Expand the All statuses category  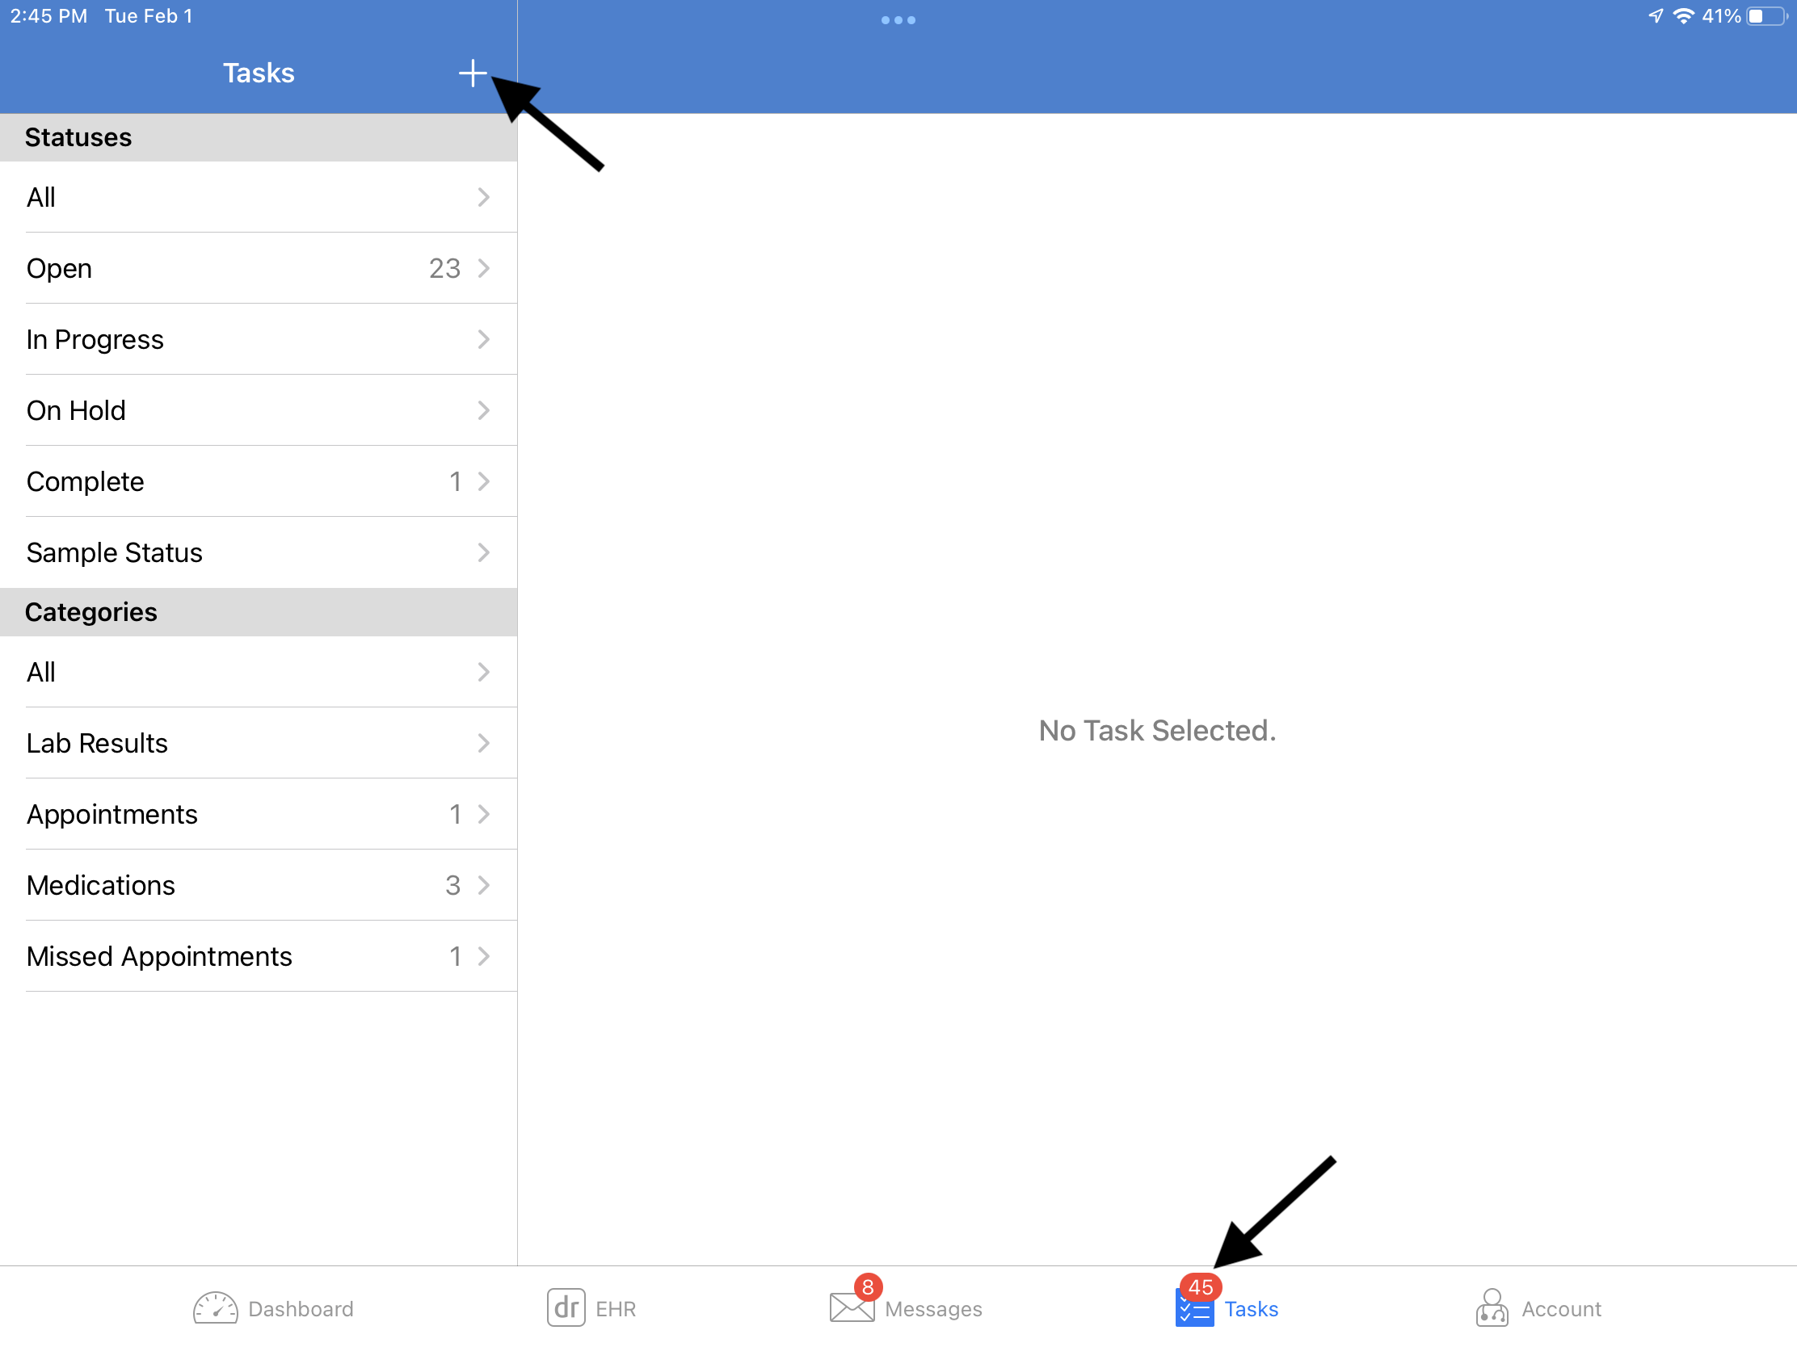(x=259, y=198)
